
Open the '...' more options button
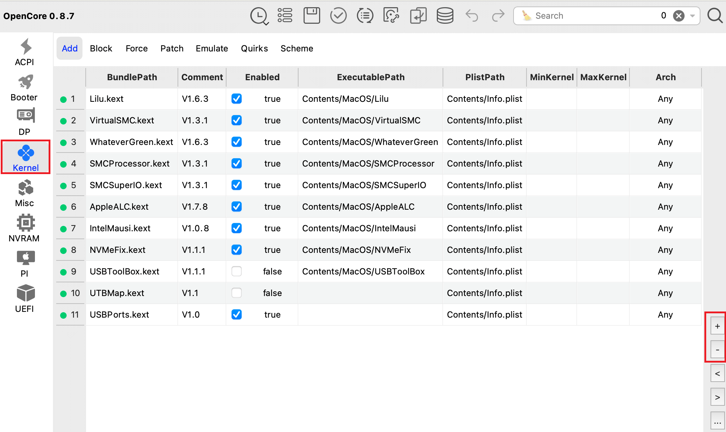[x=717, y=422]
